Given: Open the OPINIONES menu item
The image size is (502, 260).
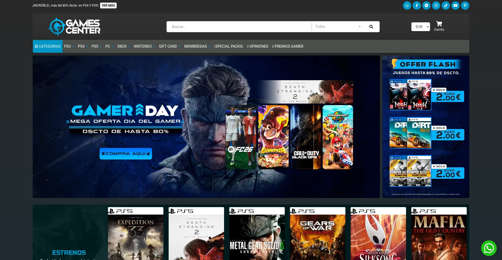Looking at the screenshot, I should [x=258, y=46].
